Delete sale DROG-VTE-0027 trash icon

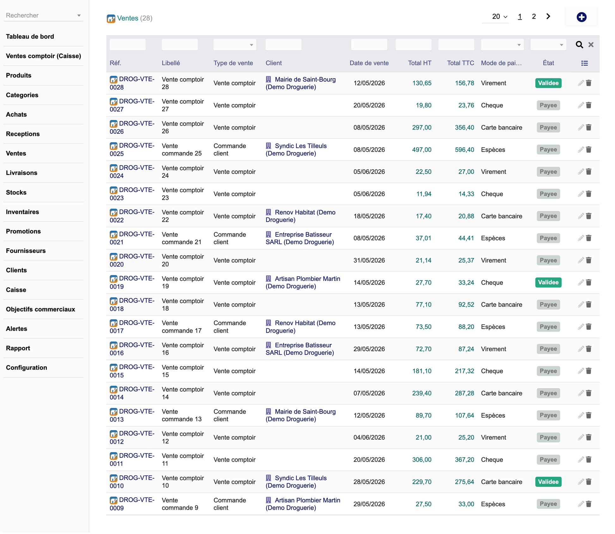(x=588, y=105)
